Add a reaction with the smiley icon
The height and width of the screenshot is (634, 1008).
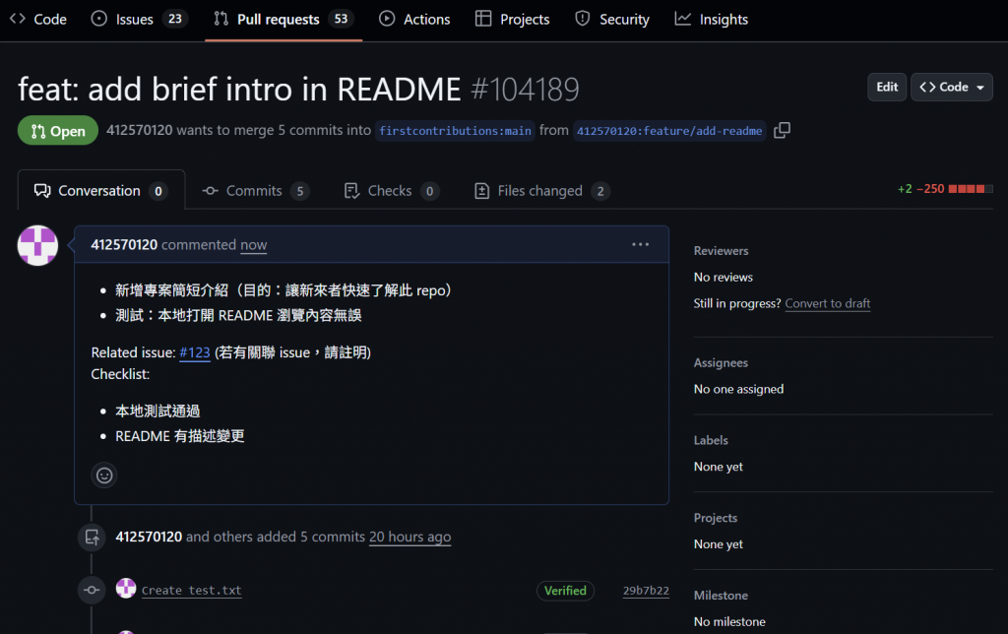click(x=104, y=475)
